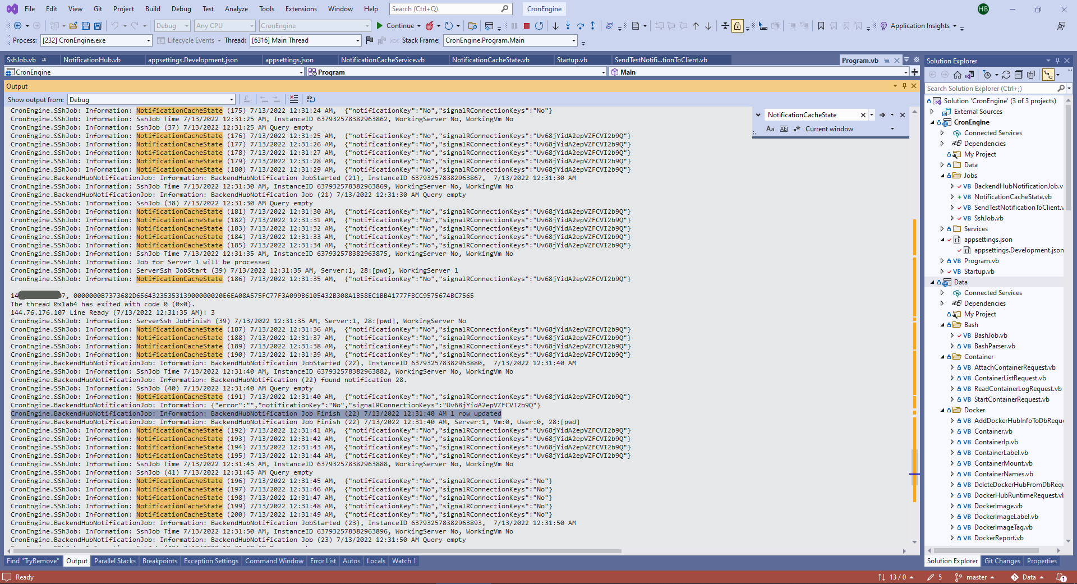Viewport: 1077px width, 584px height.
Task: Clear the NotificationCacheState search text
Action: point(863,115)
